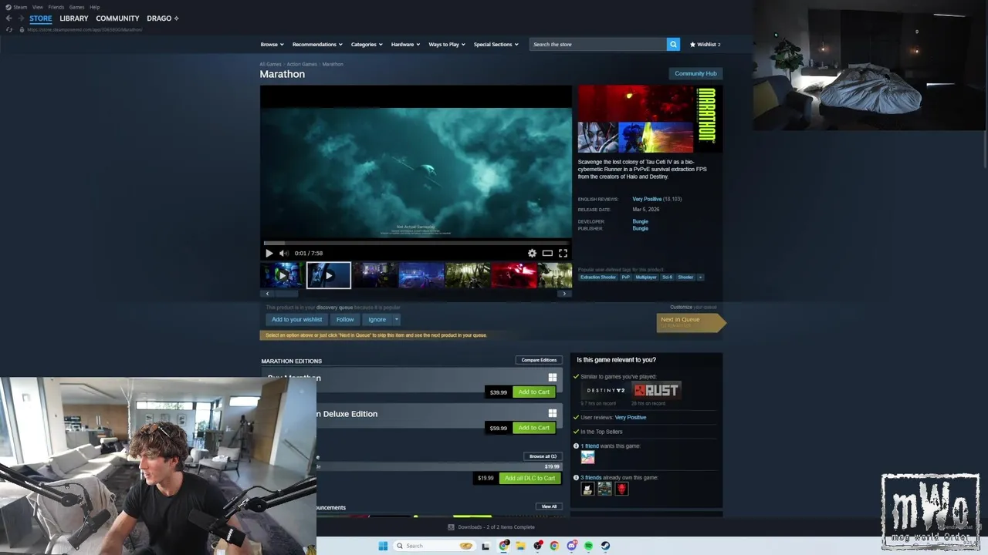Click the video progress bar

416,243
